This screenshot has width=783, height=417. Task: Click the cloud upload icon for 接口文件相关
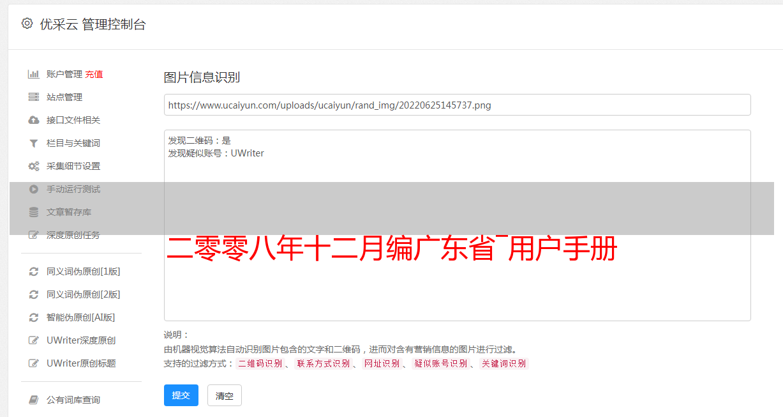pyautogui.click(x=34, y=120)
